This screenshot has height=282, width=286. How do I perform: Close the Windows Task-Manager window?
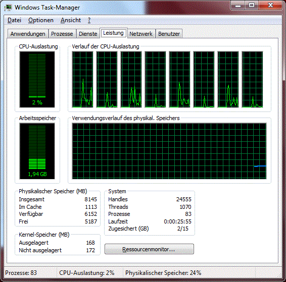tap(270, 5)
